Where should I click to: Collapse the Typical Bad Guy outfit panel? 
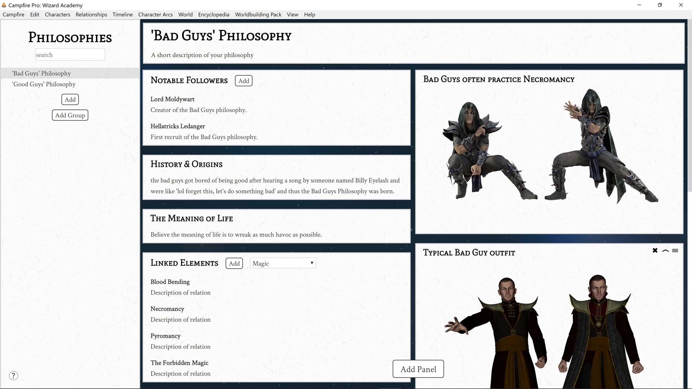[665, 250]
